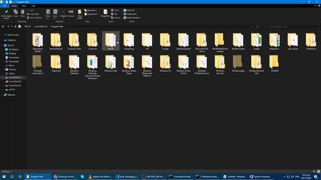
Task: Open the WindowsApps folder
Action: coord(238,63)
